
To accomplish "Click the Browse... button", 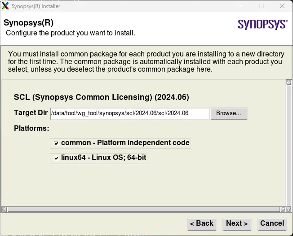I will [x=229, y=113].
